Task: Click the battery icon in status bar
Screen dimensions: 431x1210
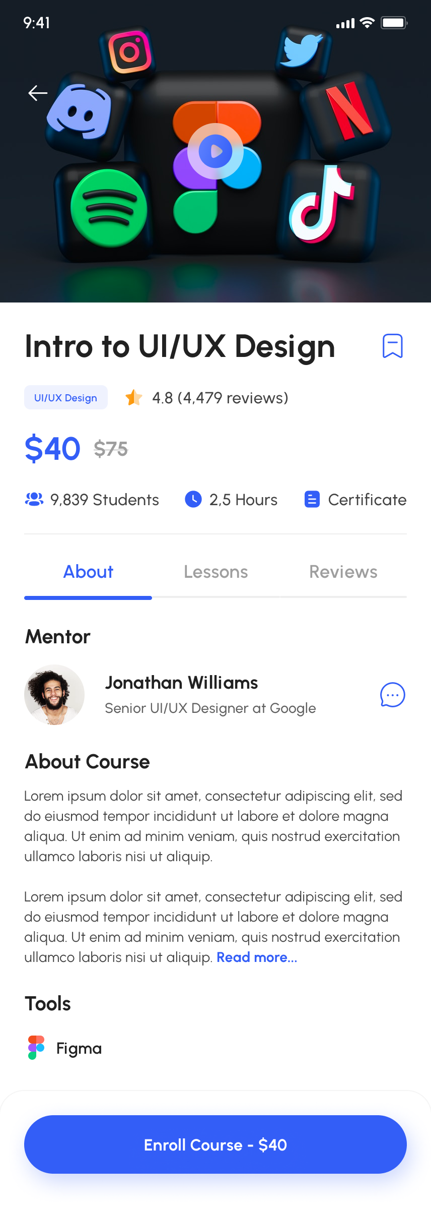Action: tap(394, 23)
